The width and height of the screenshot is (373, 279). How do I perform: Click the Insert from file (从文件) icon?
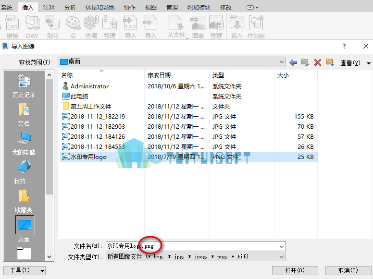(176, 23)
